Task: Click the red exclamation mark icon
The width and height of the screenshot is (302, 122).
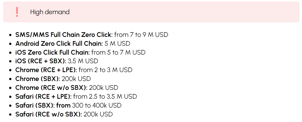Action: click(17, 12)
